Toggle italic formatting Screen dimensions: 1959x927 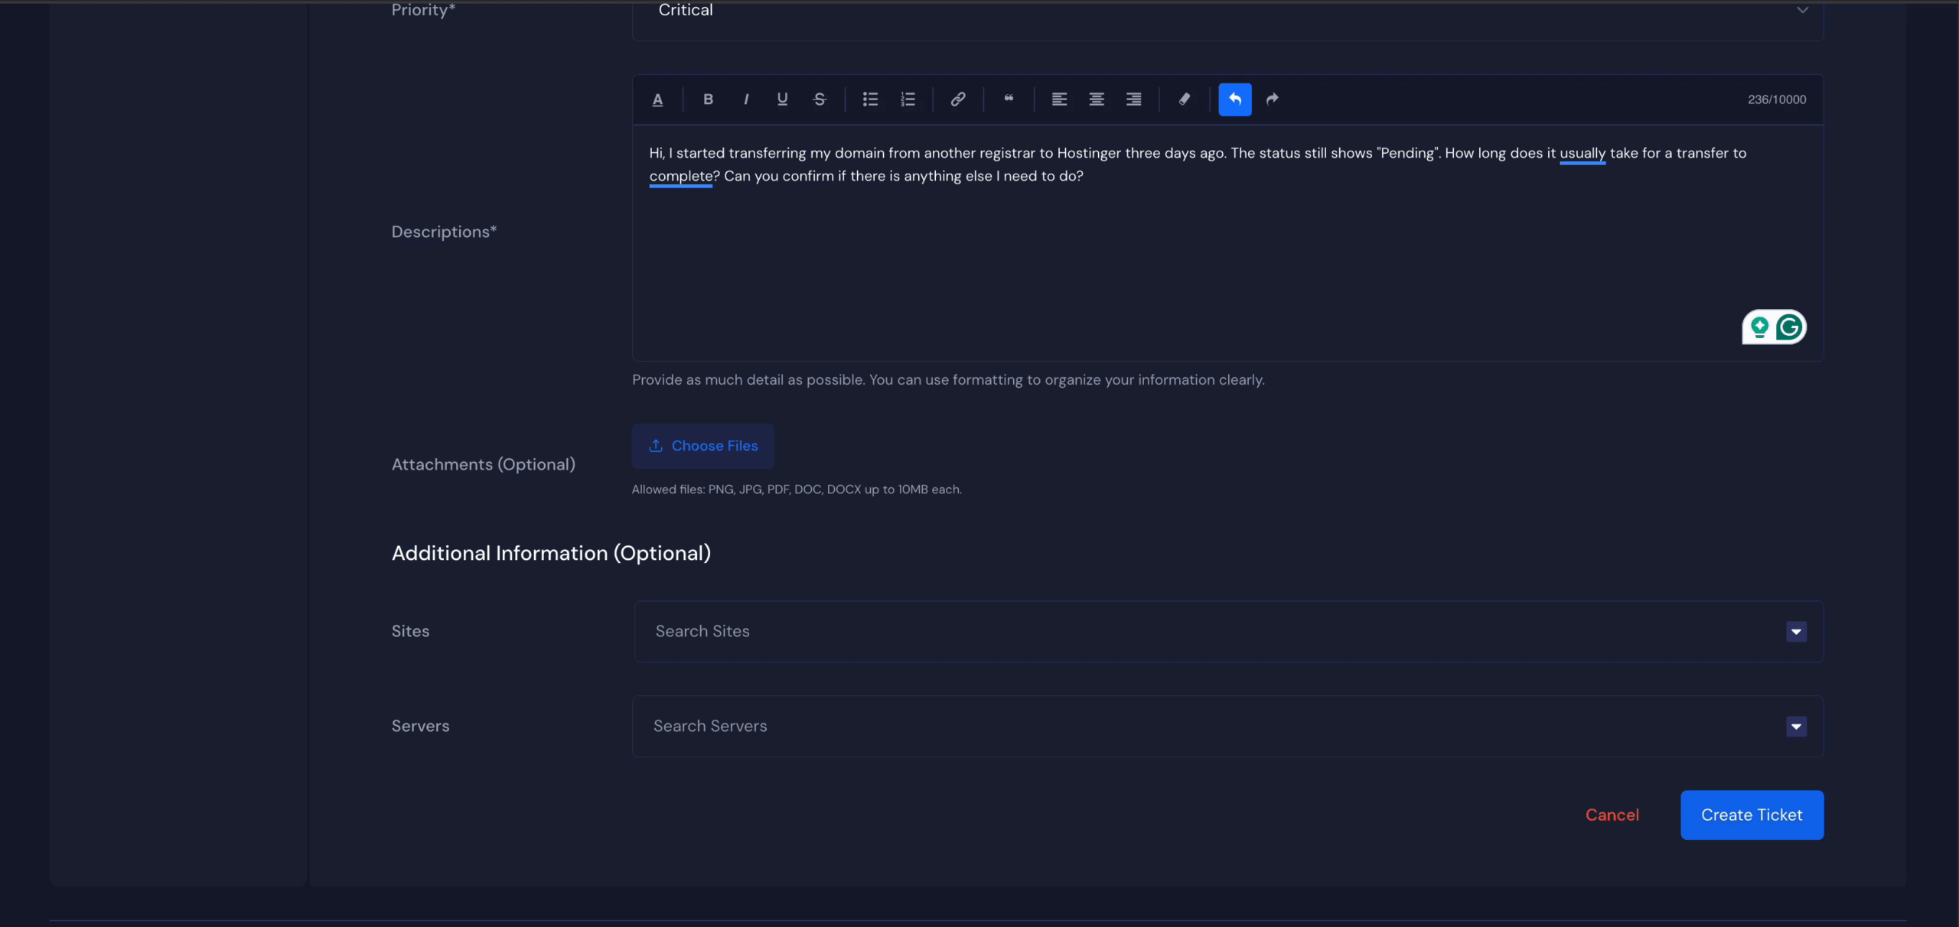coord(745,99)
